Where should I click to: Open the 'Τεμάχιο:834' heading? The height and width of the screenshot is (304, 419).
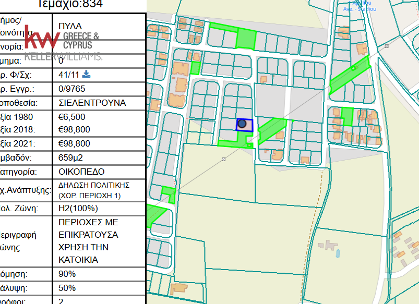coord(69,4)
